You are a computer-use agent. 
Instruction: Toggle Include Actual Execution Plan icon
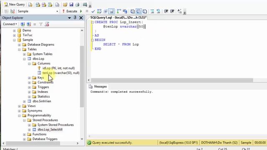[x=118, y=11]
